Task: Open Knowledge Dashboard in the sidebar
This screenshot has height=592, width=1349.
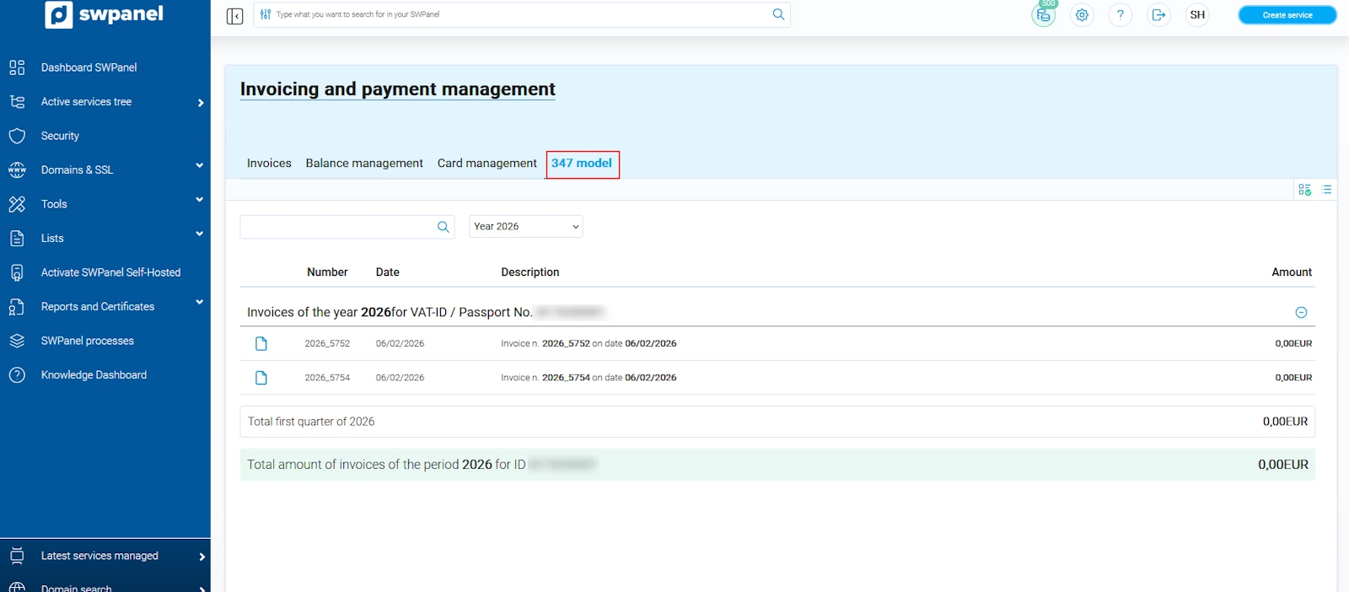Action: pyautogui.click(x=94, y=375)
